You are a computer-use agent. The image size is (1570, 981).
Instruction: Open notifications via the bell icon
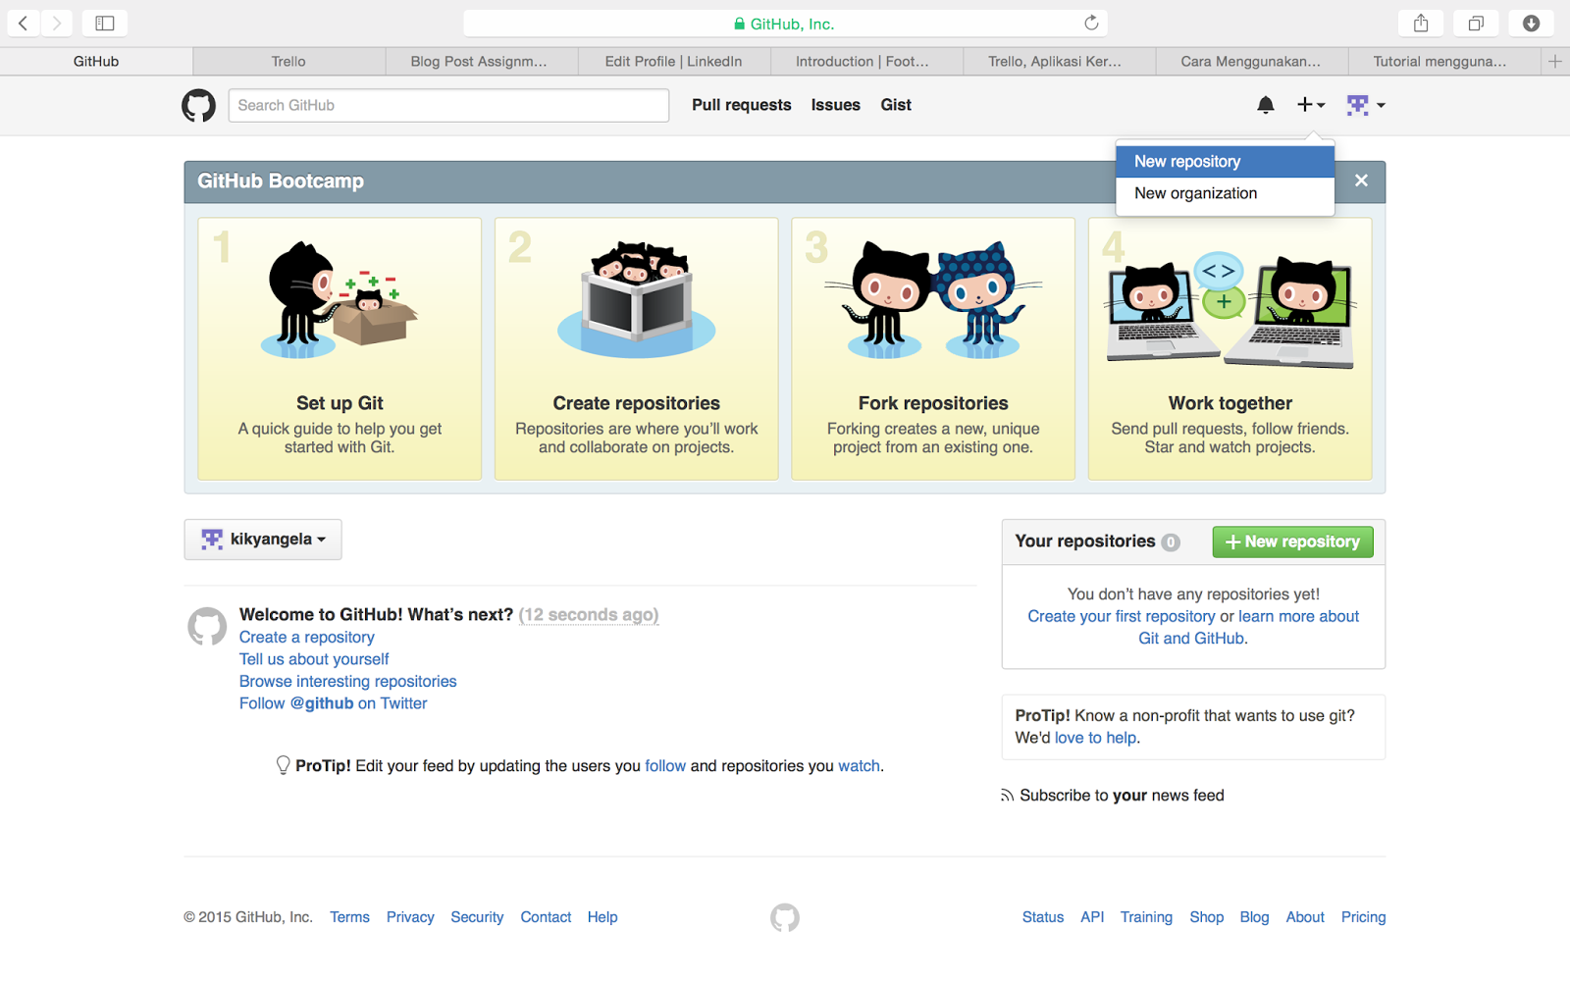[1265, 104]
